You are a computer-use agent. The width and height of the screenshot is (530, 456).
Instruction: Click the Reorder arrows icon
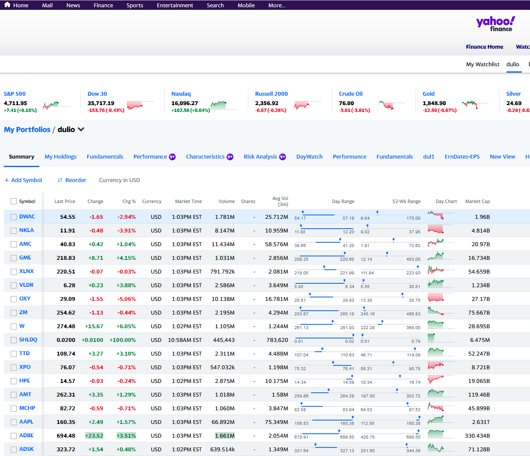click(60, 180)
